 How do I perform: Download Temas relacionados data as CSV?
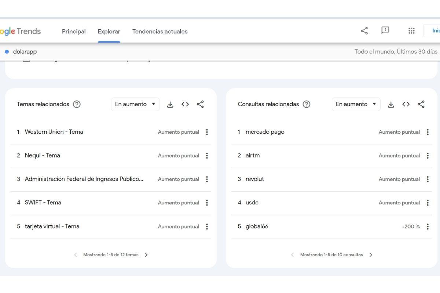coord(170,104)
